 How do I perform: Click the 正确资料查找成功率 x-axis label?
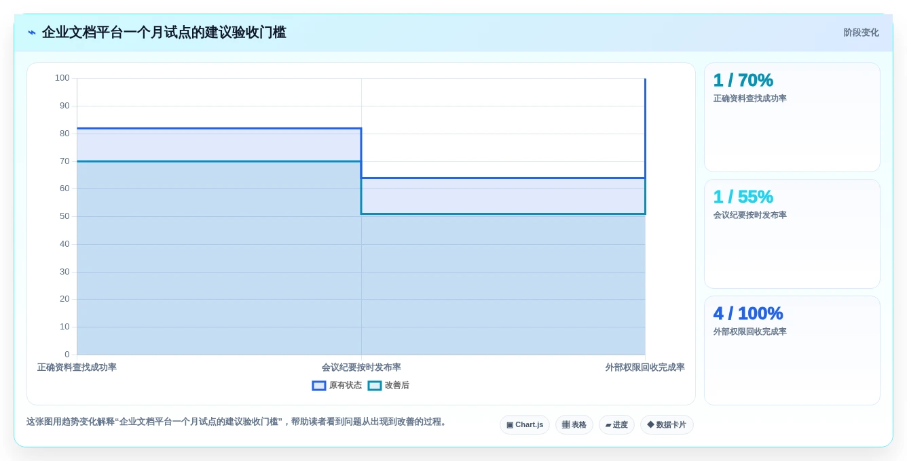point(77,367)
